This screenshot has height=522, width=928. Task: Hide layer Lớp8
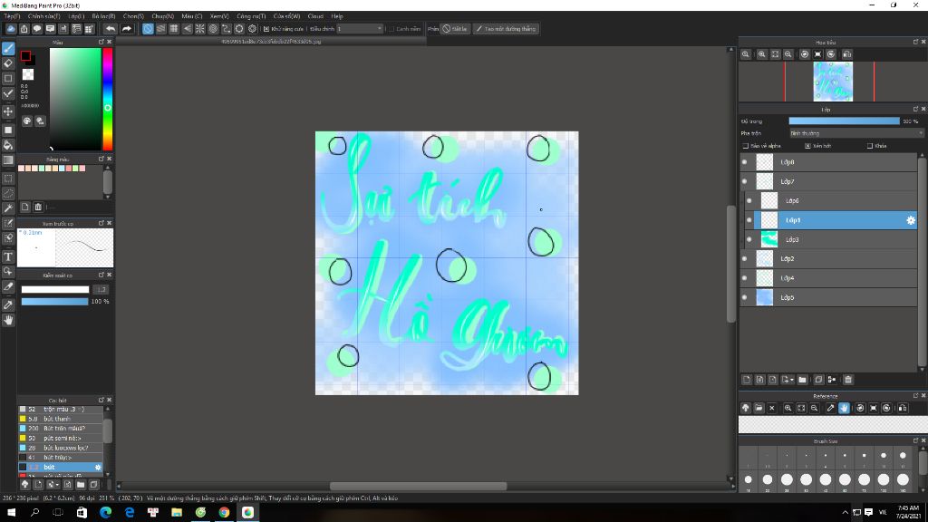coord(745,161)
